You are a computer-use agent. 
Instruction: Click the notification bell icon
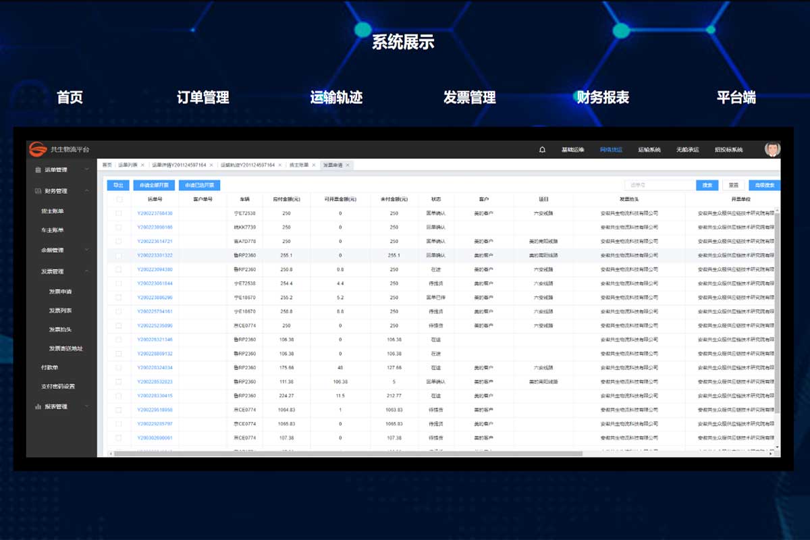pos(542,150)
